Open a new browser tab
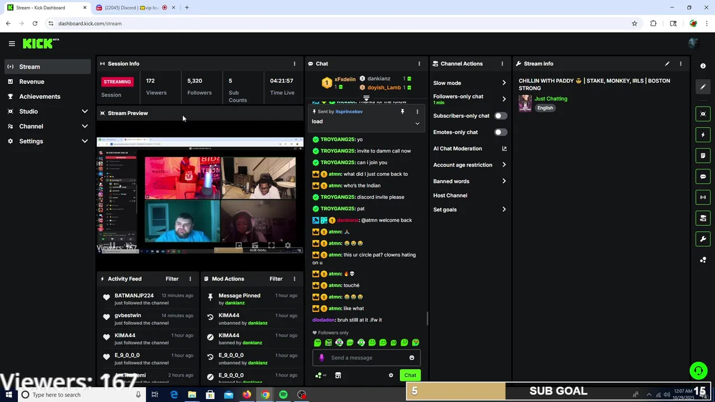This screenshot has width=715, height=402. click(x=187, y=7)
